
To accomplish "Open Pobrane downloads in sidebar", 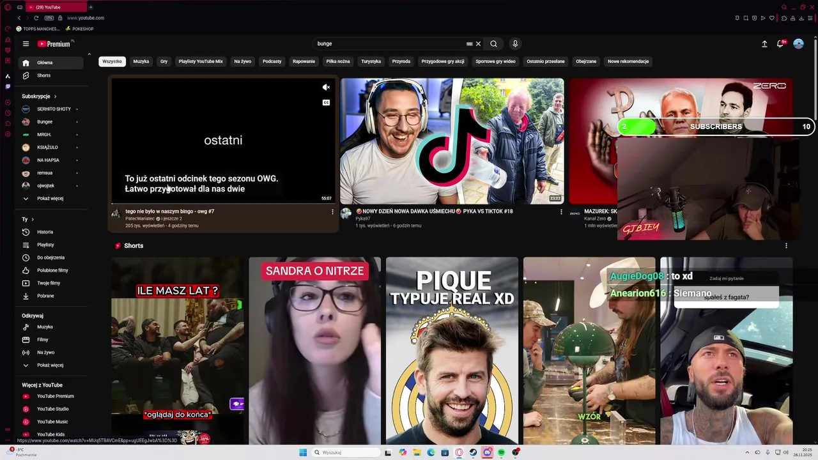I will pyautogui.click(x=50, y=296).
